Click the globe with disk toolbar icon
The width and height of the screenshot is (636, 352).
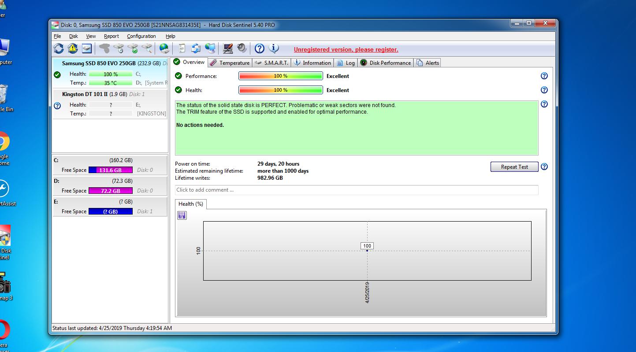point(164,48)
